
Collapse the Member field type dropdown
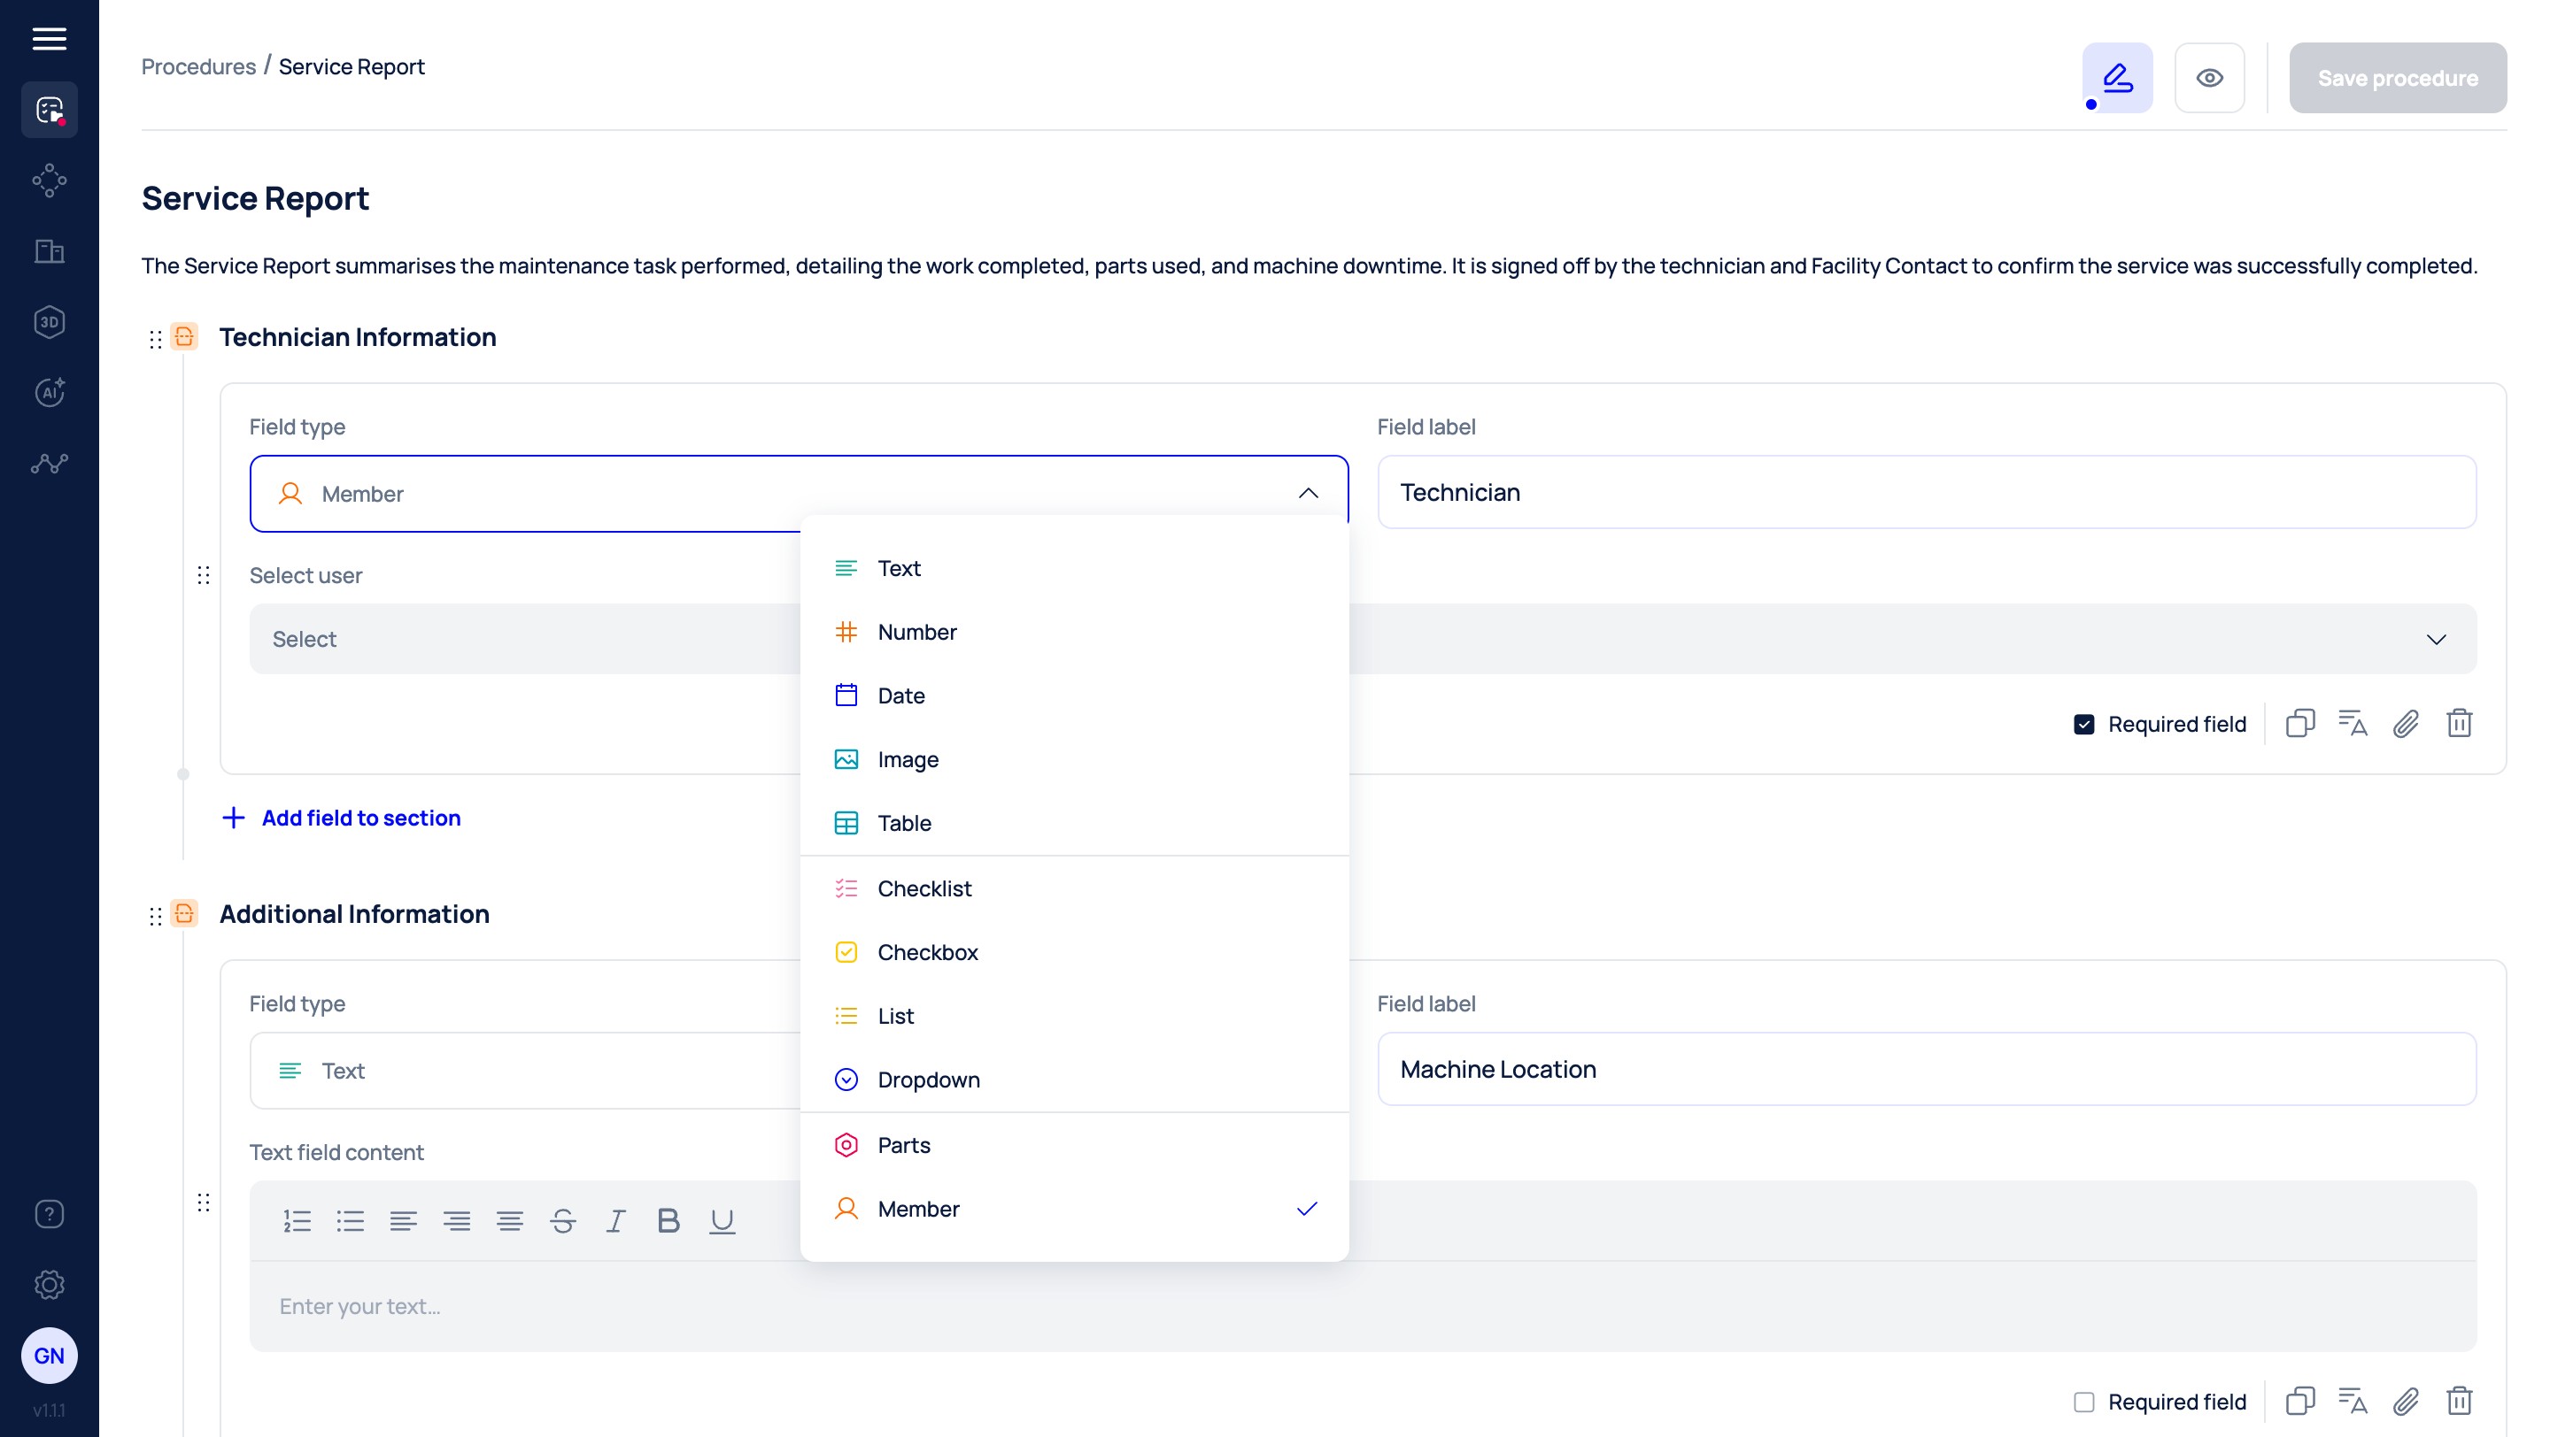click(x=1308, y=493)
